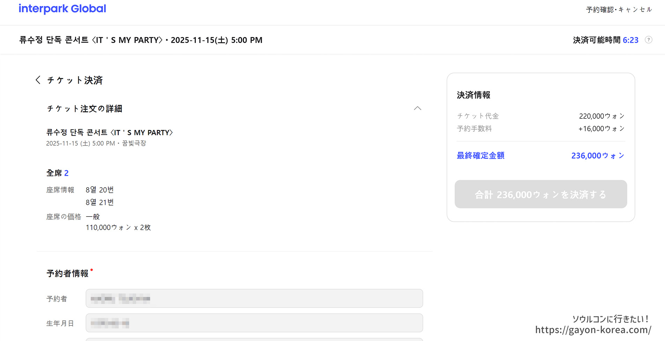This screenshot has height=341, width=665.
Task: Click the 決済情報 panel heading
Action: point(473,95)
